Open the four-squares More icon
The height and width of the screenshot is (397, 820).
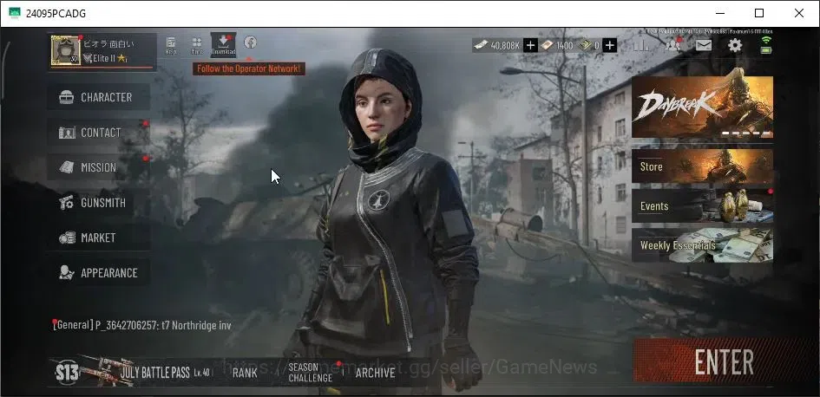coord(197,45)
